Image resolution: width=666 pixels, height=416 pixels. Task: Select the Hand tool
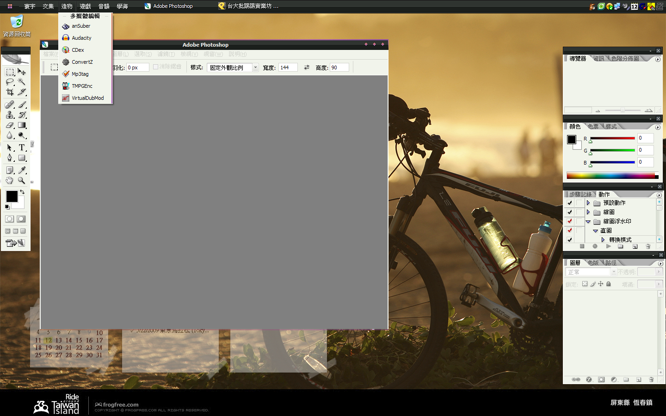(10, 180)
